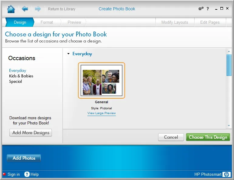Click the red Sign in status dot
234x180 pixels.
[x=4, y=174]
